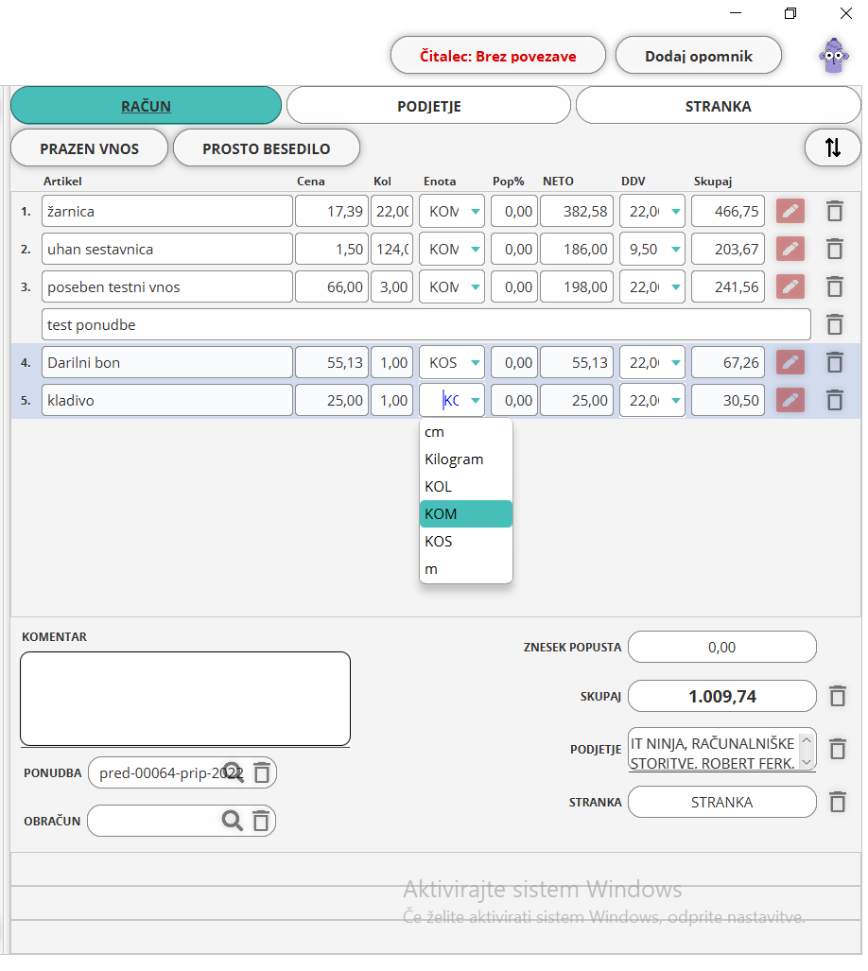Remove the STRANKA selection with trash icon
The width and height of the screenshot is (868, 971).
pos(837,802)
